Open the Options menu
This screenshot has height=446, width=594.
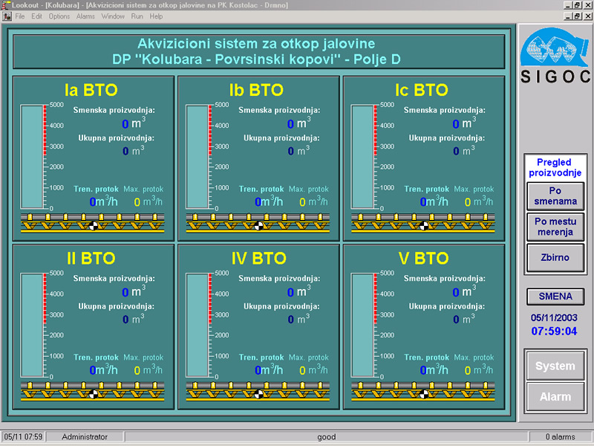pos(59,16)
